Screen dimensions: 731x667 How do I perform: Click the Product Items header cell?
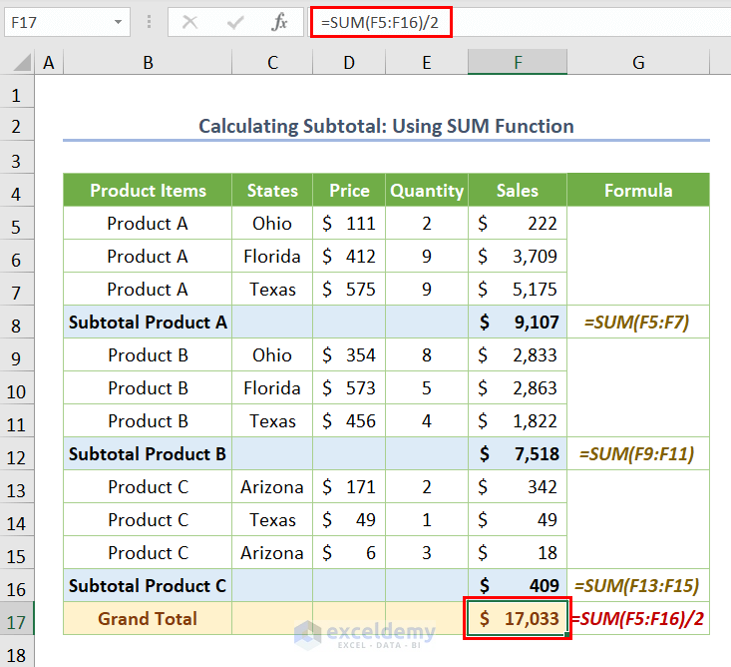(x=148, y=191)
